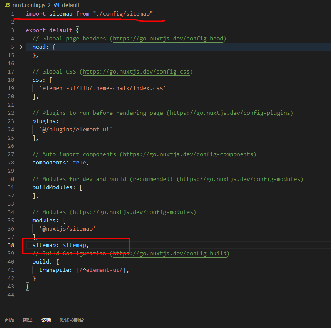Viewport: 331px width, 328px height.
Task: Click line number 38 in gutter
Action: click(11, 245)
